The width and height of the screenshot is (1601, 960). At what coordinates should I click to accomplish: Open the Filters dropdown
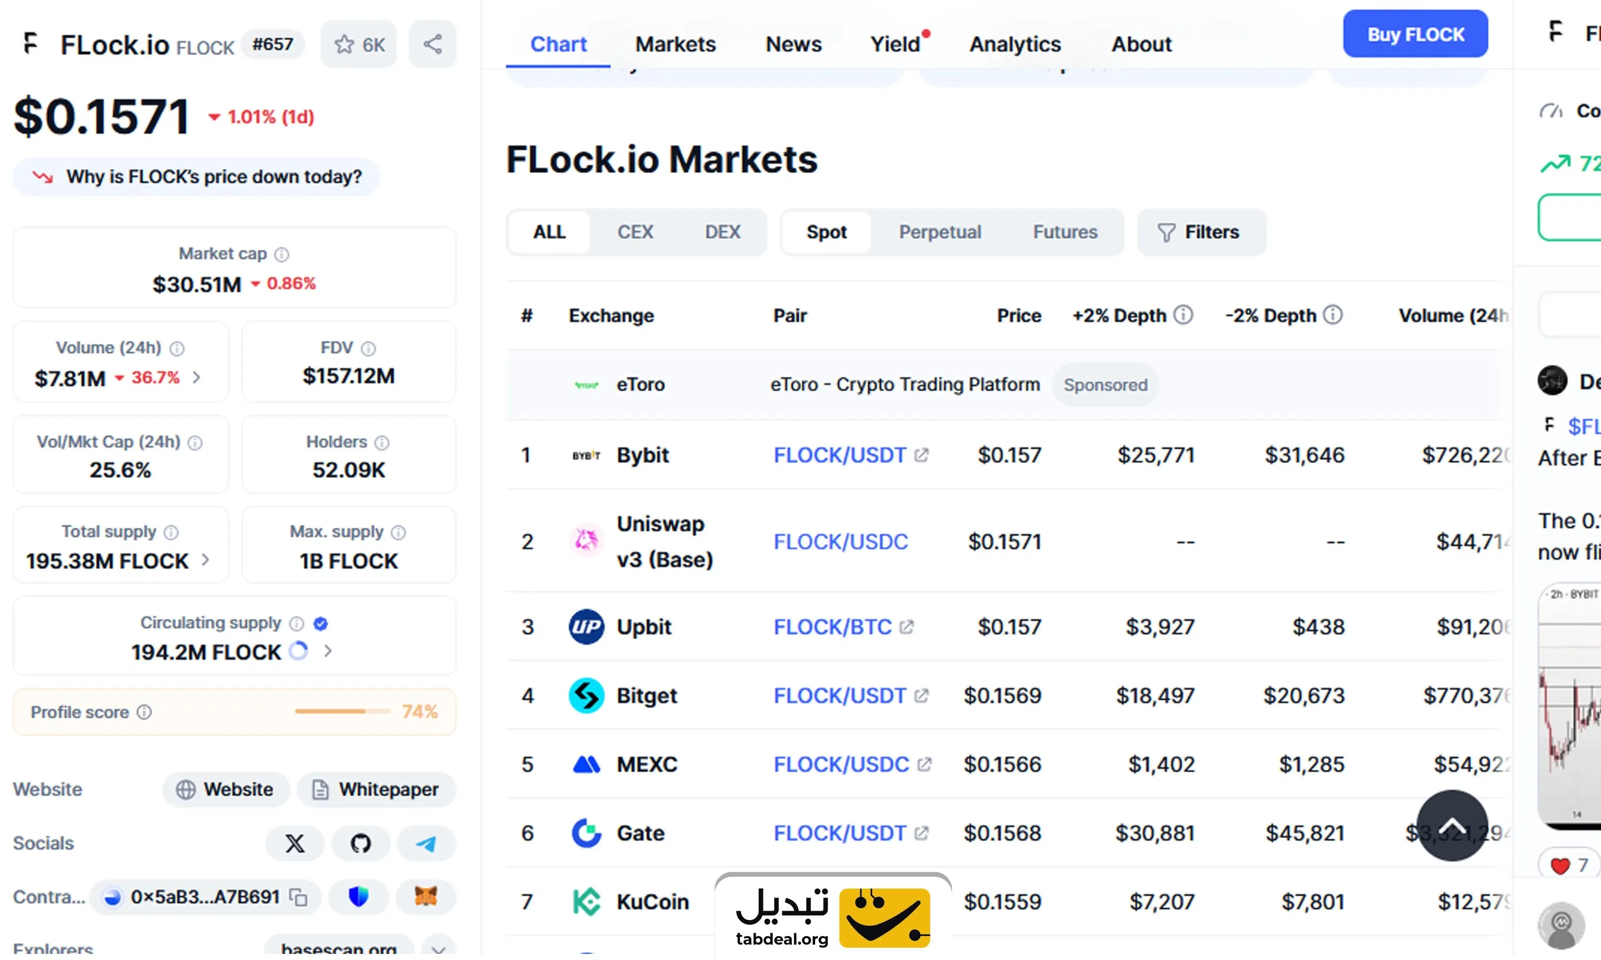[x=1201, y=232]
